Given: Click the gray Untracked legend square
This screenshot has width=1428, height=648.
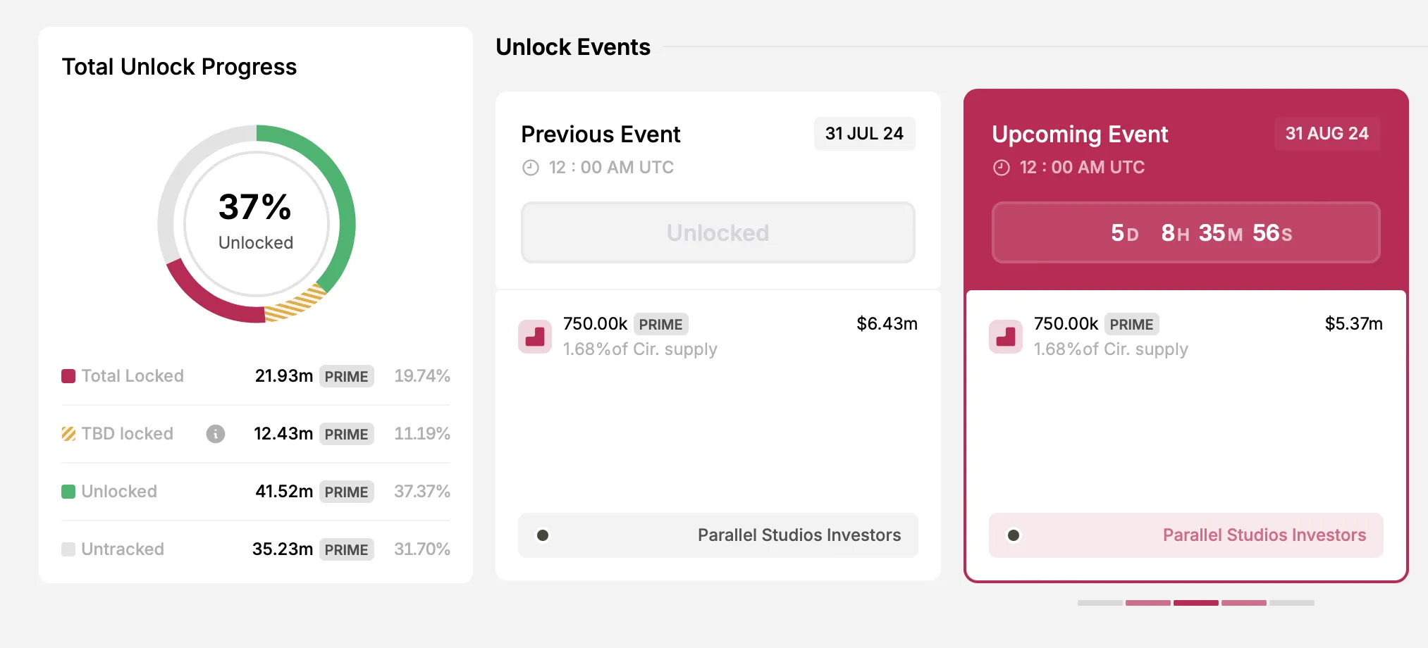Looking at the screenshot, I should (68, 549).
